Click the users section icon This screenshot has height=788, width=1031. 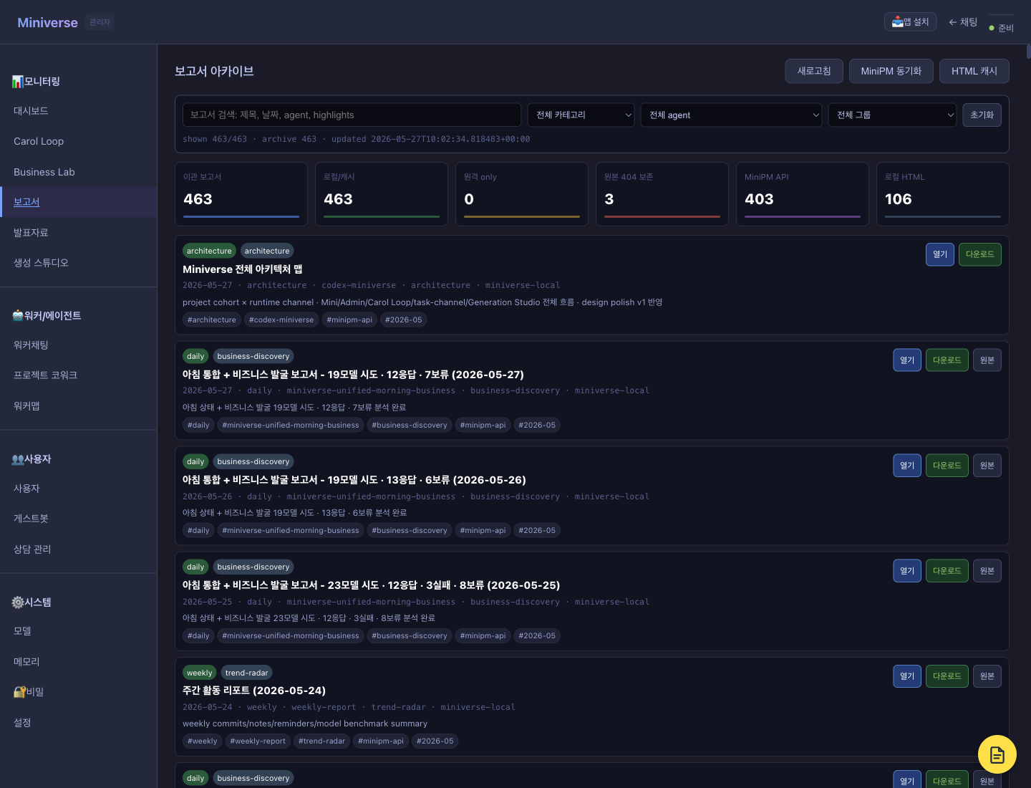[x=18, y=459]
